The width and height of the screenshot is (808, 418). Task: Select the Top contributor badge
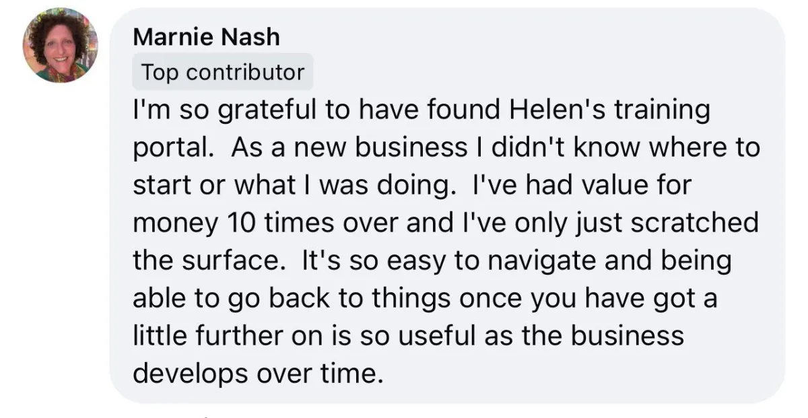[223, 72]
